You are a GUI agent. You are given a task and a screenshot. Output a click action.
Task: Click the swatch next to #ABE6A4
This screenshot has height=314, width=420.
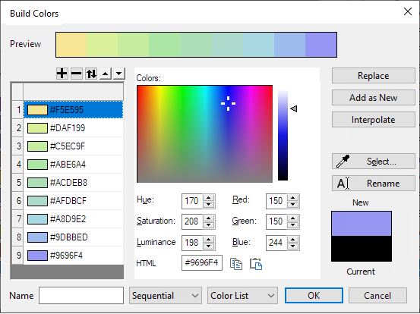point(37,165)
